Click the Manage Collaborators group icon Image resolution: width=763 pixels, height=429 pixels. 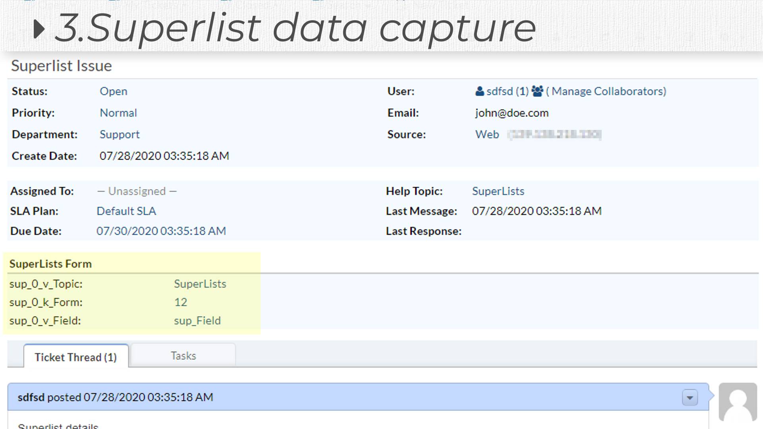[537, 91]
